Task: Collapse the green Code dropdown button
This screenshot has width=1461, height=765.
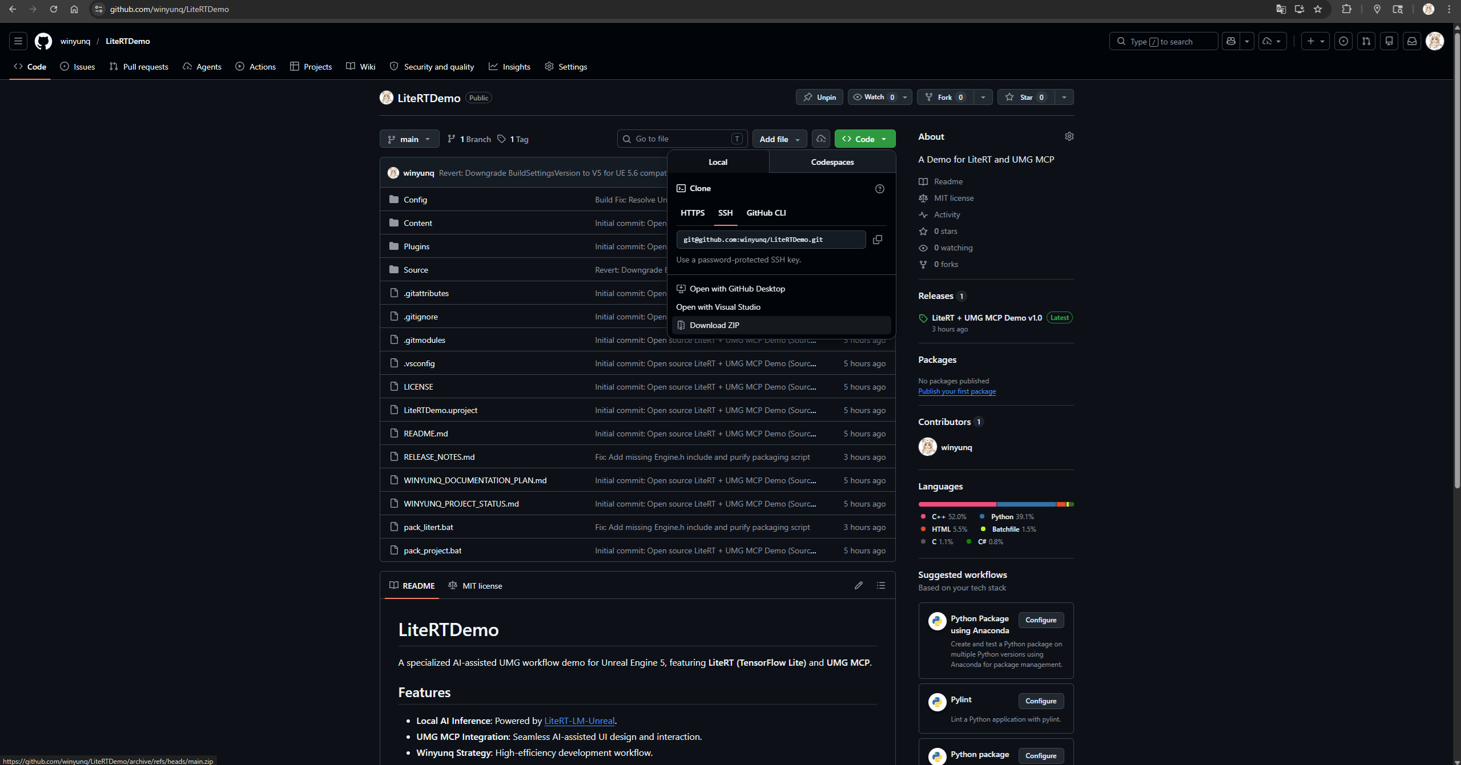Action: coord(865,139)
